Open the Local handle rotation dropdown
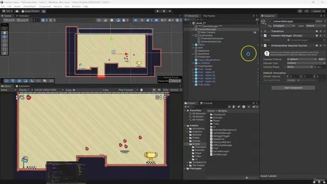327x184 pixels. (x=22, y=20)
